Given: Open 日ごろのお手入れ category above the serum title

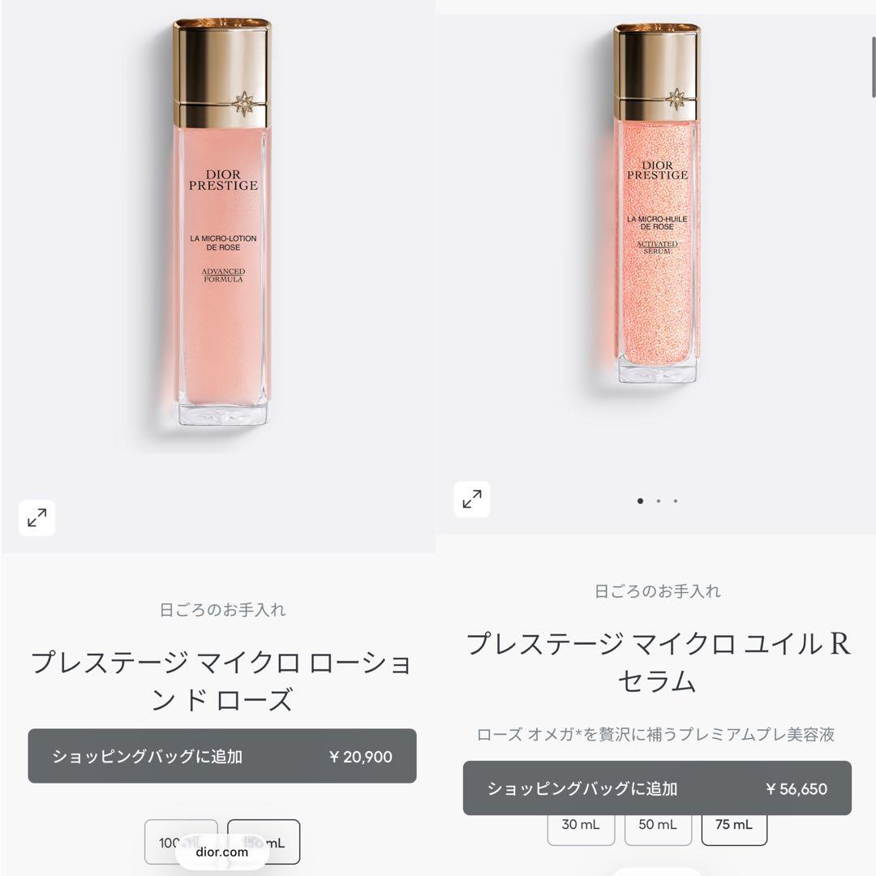Looking at the screenshot, I should pos(658,591).
